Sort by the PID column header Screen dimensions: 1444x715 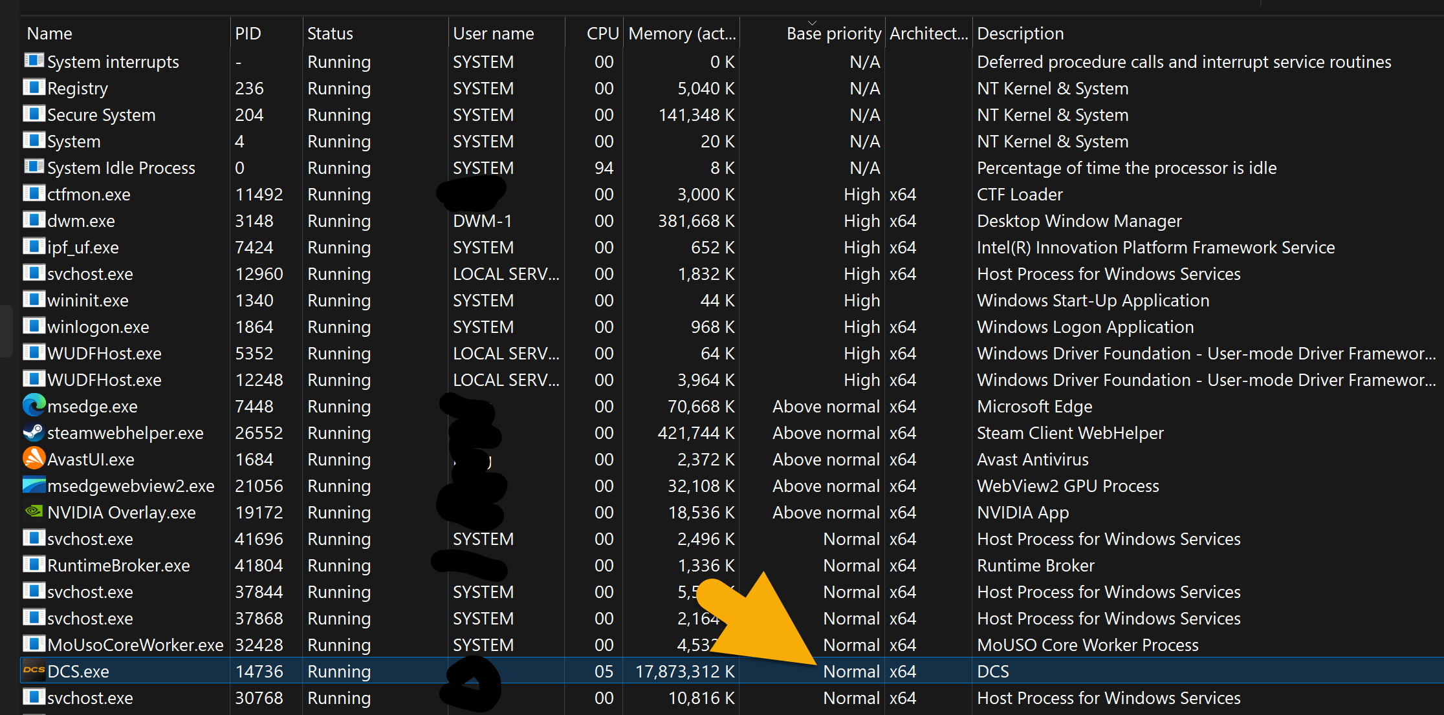(266, 34)
